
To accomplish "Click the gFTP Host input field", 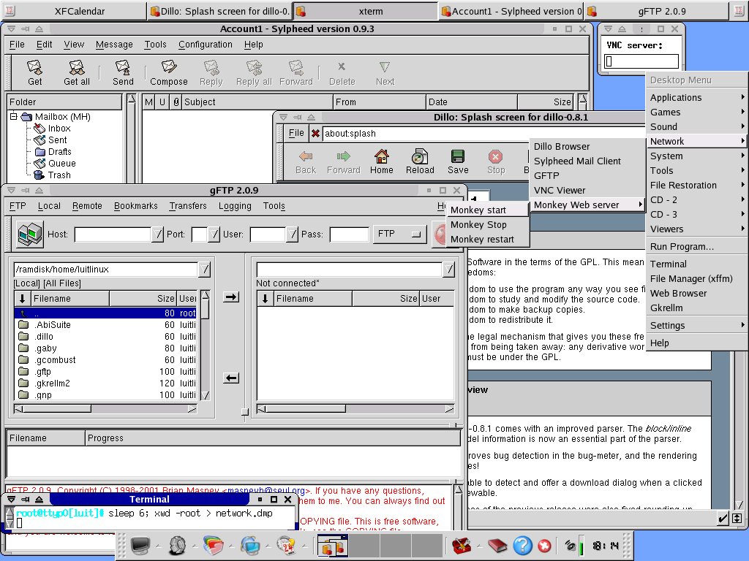I will click(113, 234).
